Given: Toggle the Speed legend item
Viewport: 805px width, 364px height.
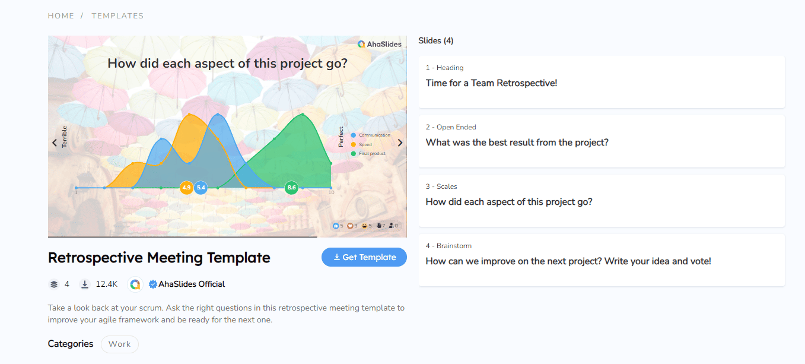Looking at the screenshot, I should (x=362, y=144).
